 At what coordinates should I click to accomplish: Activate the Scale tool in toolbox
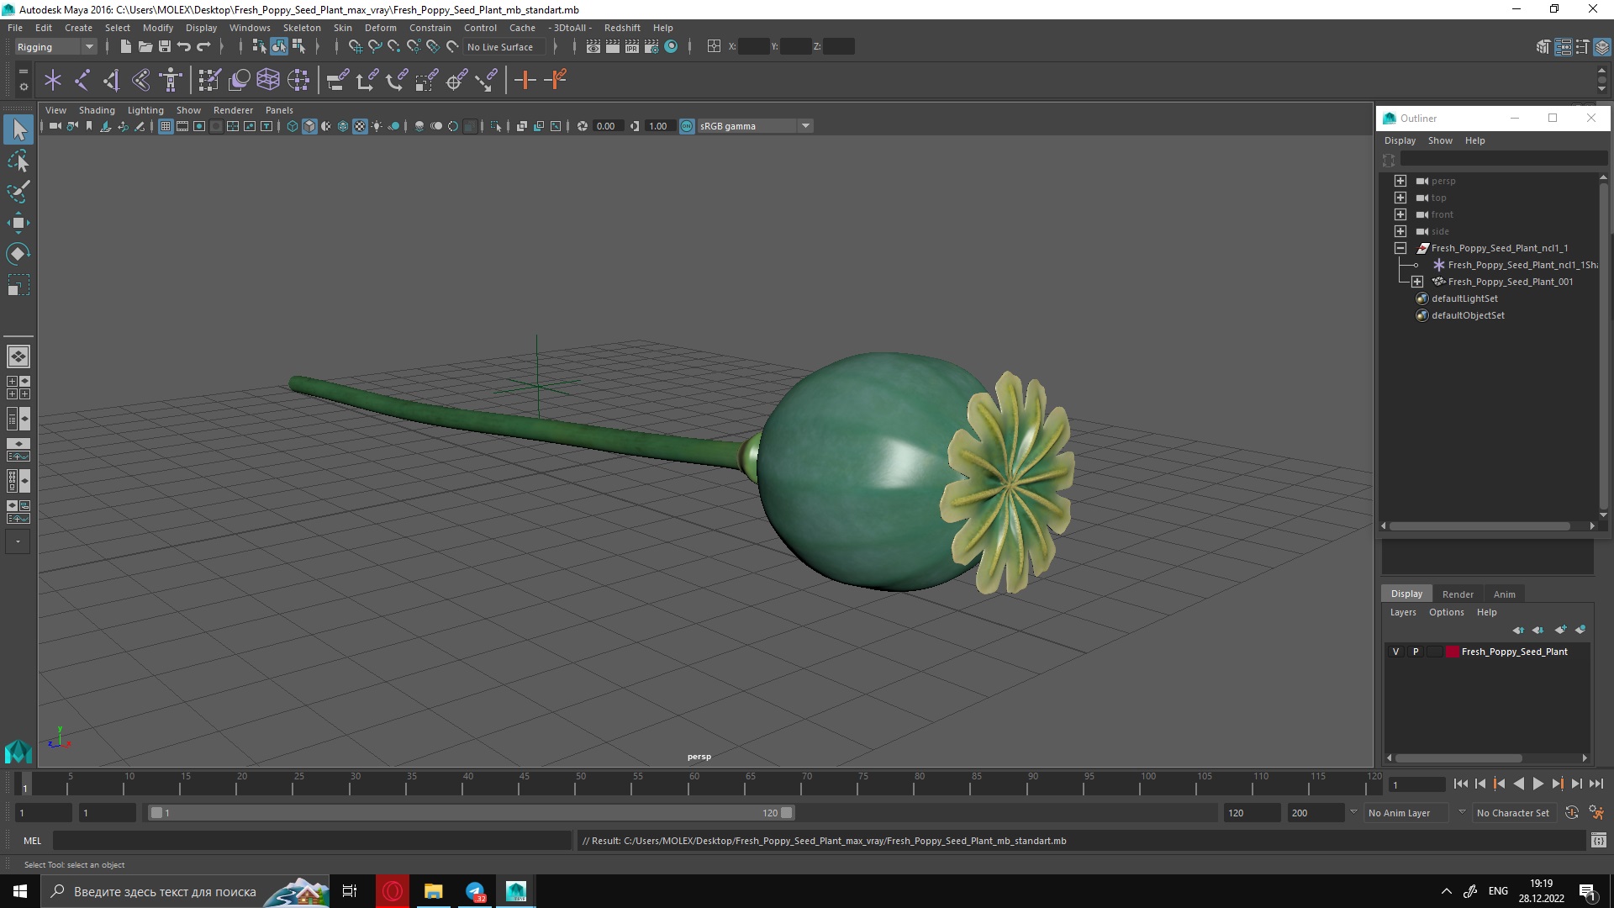(x=18, y=285)
